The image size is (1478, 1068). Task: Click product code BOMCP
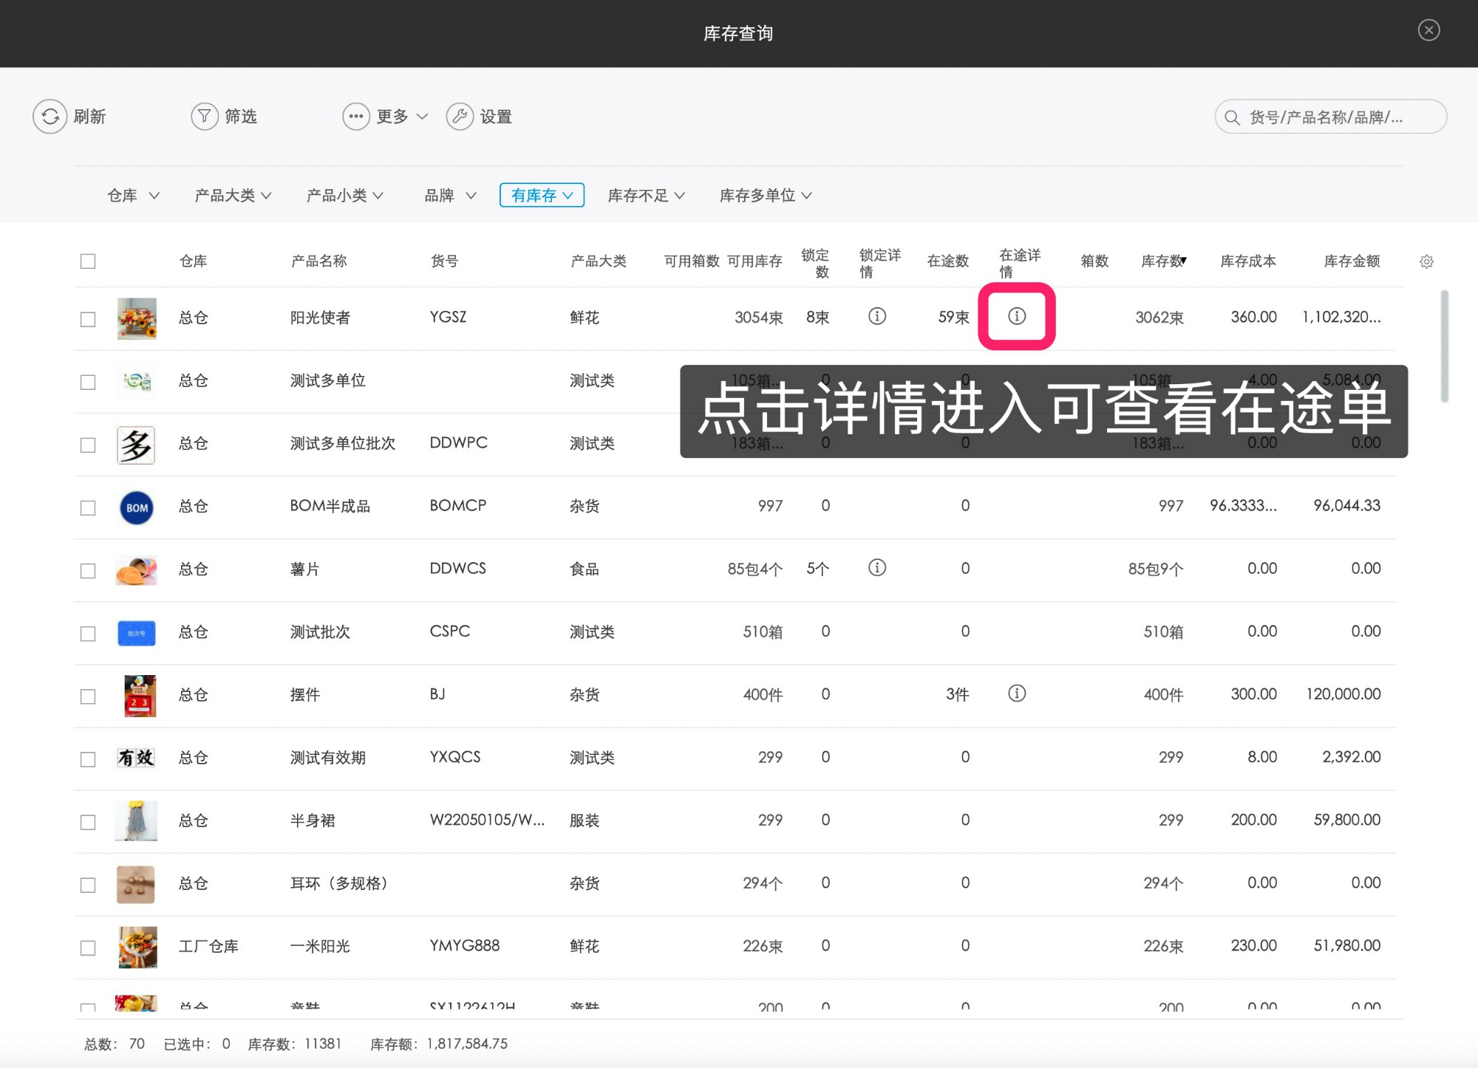pyautogui.click(x=458, y=505)
